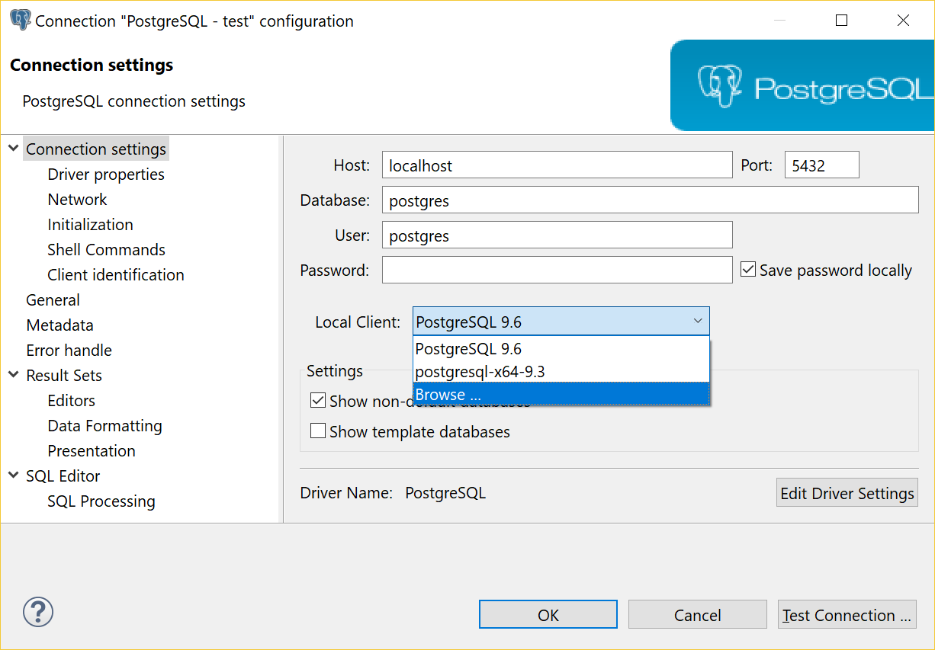
Task: Select Driver properties in the sidebar
Action: pyautogui.click(x=106, y=174)
